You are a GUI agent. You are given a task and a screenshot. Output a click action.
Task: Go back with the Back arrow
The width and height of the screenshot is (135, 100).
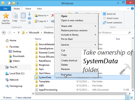click(x=4, y=33)
